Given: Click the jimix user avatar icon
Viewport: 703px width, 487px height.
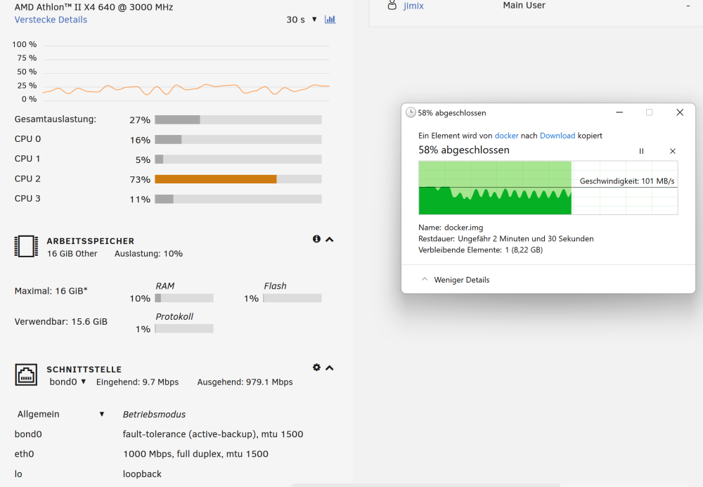Looking at the screenshot, I should coord(392,6).
